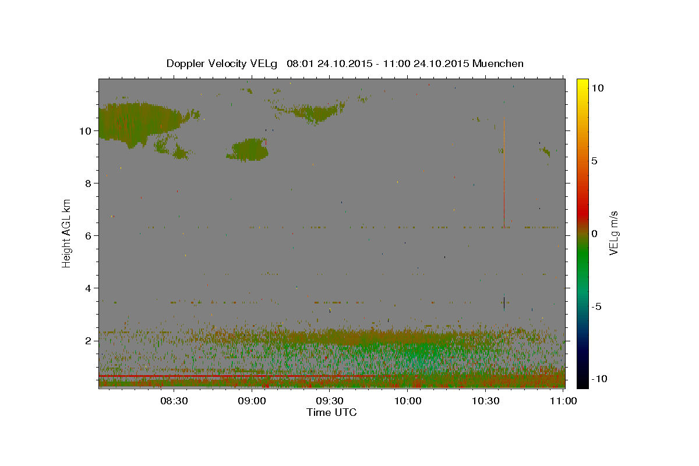Viewport: 699px width, 466px height.
Task: Click the height axis label '8'
Action: pyautogui.click(x=89, y=183)
